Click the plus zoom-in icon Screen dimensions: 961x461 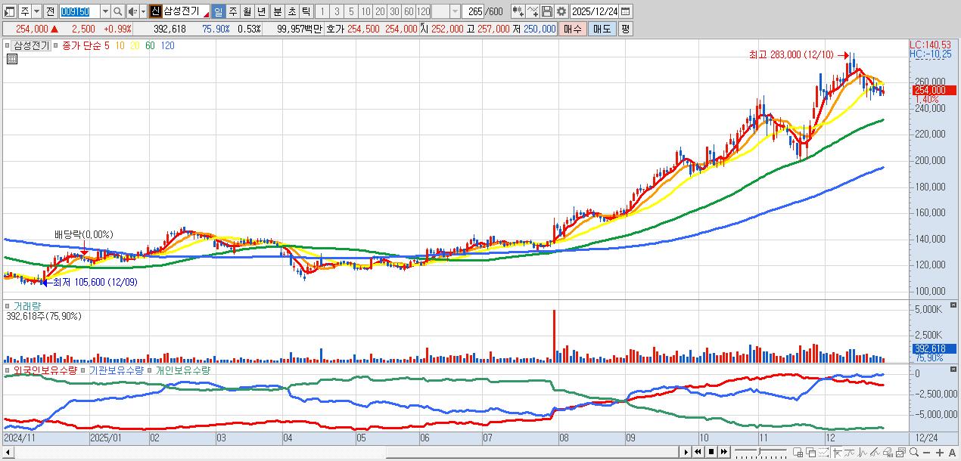pos(940,453)
